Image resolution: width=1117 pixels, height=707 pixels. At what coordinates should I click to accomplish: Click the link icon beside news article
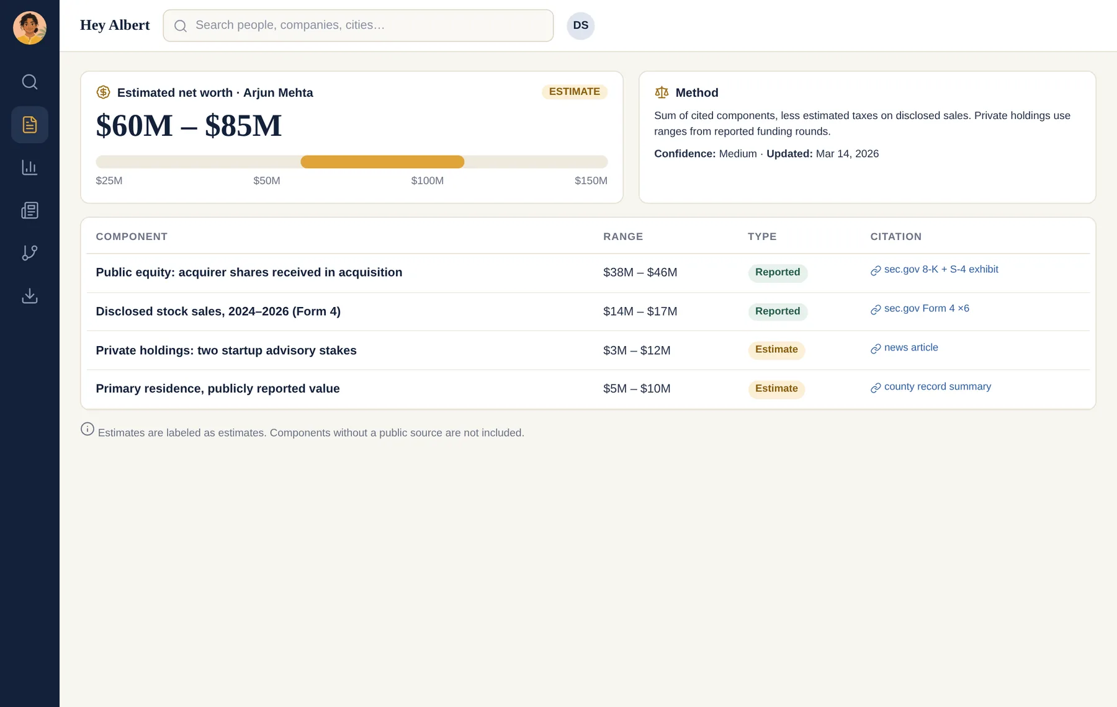[x=876, y=349]
